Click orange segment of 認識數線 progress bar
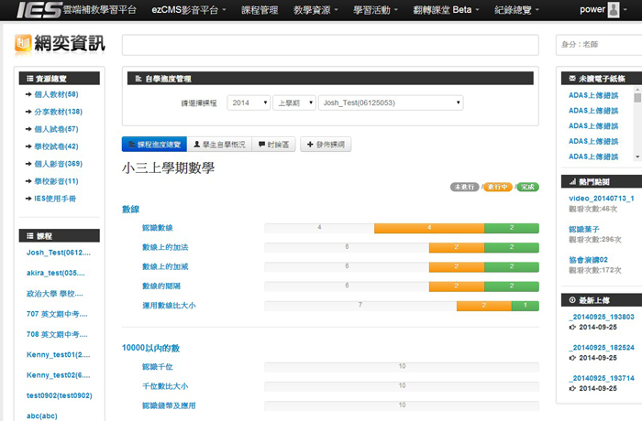The height and width of the screenshot is (421, 642). click(429, 228)
